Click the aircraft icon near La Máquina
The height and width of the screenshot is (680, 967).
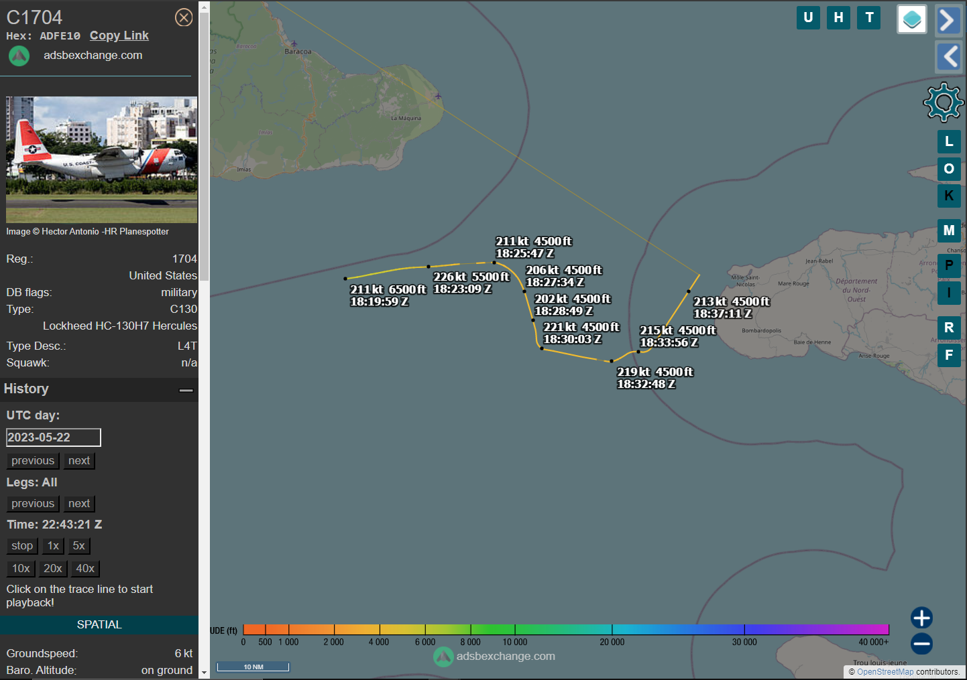pyautogui.click(x=438, y=96)
